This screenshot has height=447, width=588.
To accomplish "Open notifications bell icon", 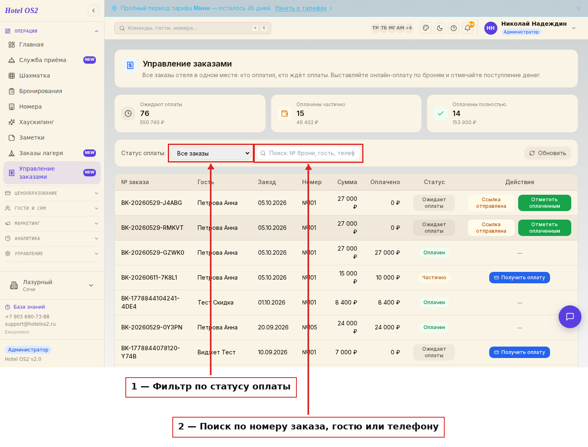I will 468,28.
